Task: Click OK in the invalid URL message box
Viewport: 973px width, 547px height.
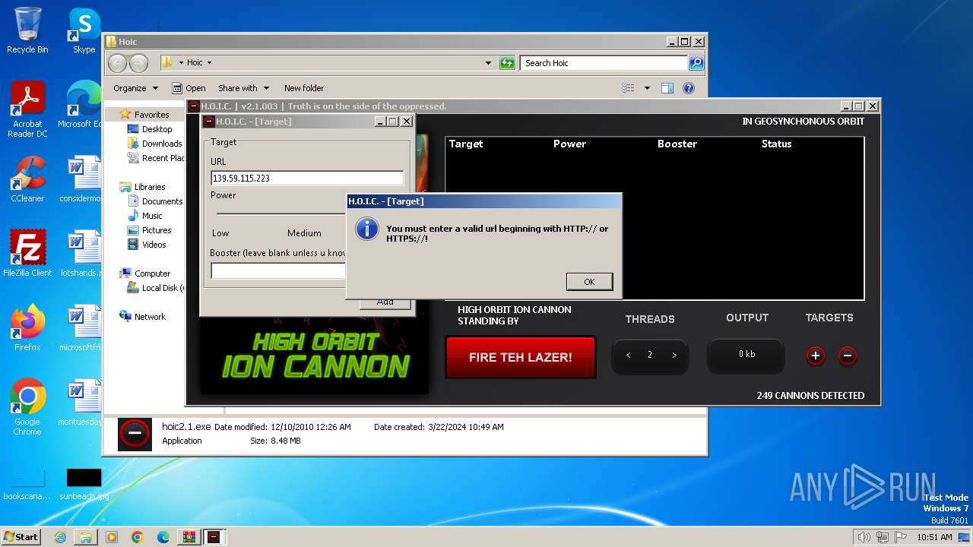Action: point(589,281)
